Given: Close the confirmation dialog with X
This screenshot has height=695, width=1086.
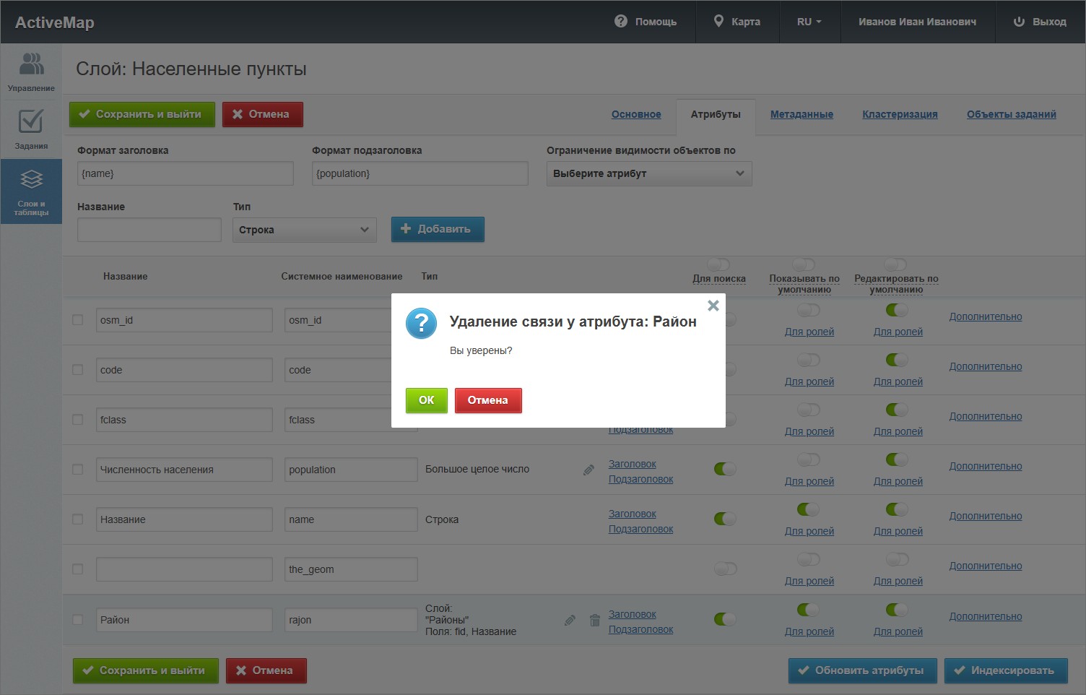Looking at the screenshot, I should click(x=713, y=306).
